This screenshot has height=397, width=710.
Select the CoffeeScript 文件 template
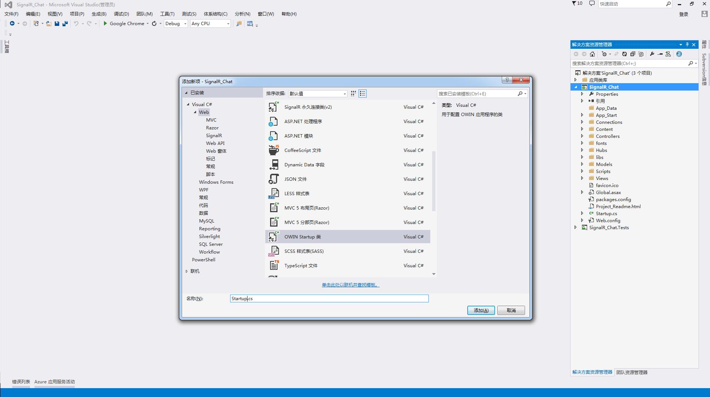[x=348, y=150]
